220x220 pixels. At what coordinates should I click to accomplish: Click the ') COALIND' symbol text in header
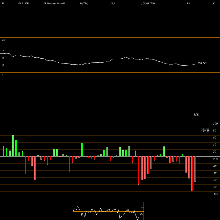[148, 4]
